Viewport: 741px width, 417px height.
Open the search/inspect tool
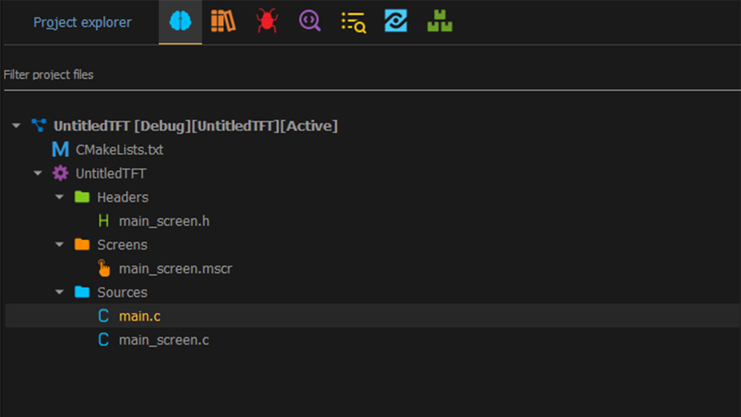pos(310,21)
